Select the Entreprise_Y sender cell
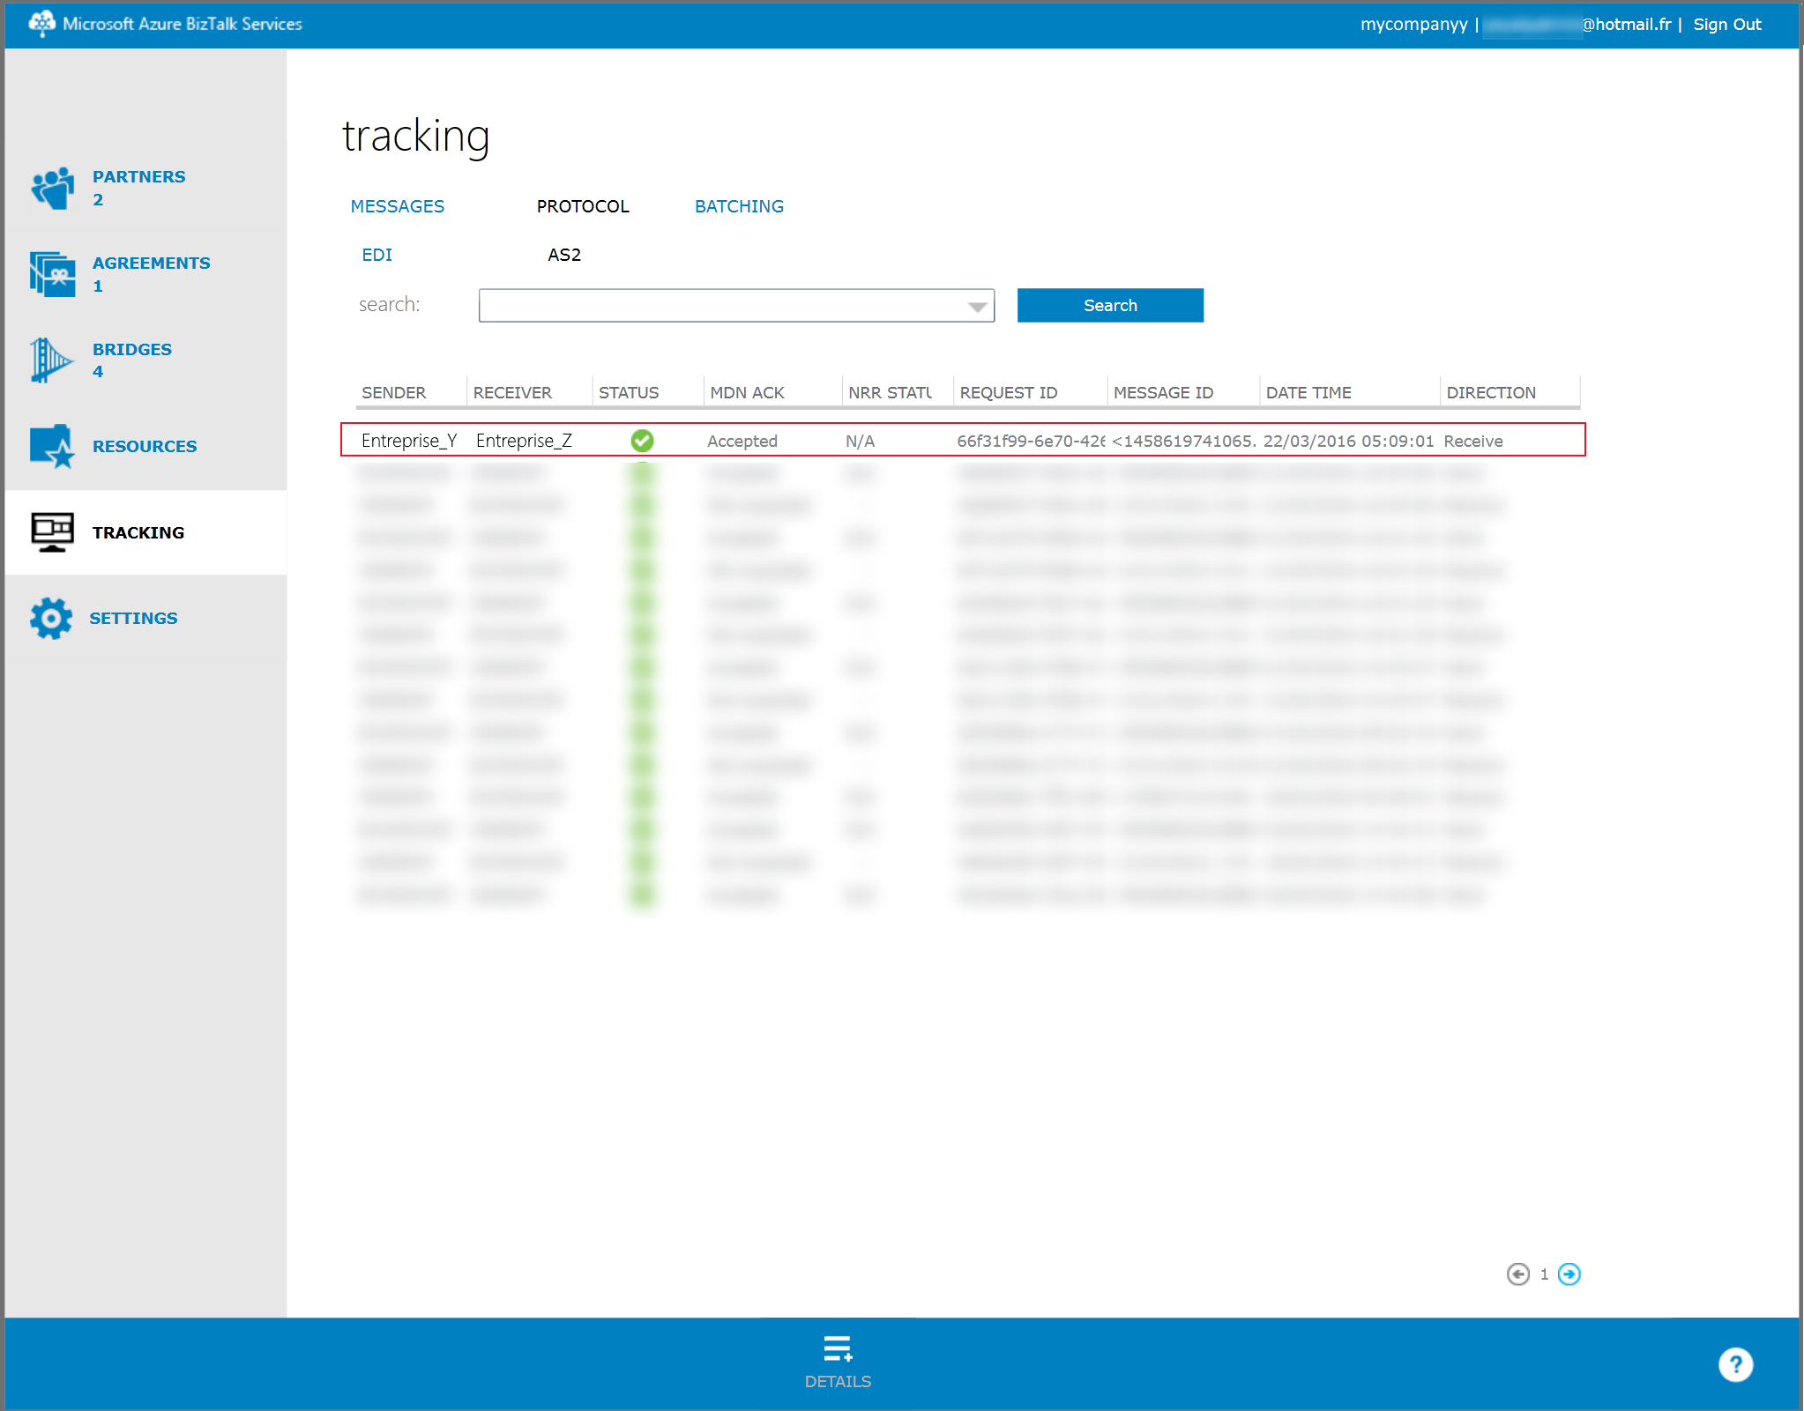This screenshot has height=1411, width=1804. point(409,441)
